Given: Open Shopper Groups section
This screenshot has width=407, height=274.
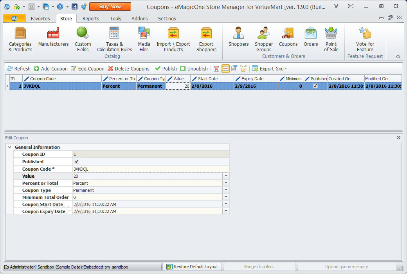Looking at the screenshot, I should [264, 39].
